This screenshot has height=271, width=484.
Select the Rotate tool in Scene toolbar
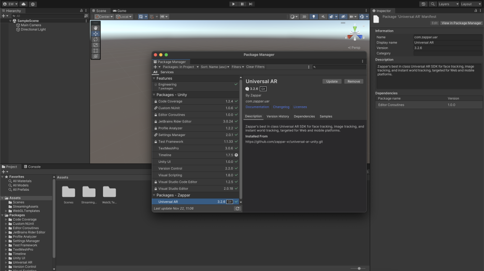(95, 40)
